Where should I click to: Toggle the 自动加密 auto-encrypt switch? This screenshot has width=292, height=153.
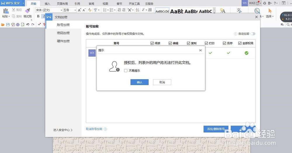[253, 34]
